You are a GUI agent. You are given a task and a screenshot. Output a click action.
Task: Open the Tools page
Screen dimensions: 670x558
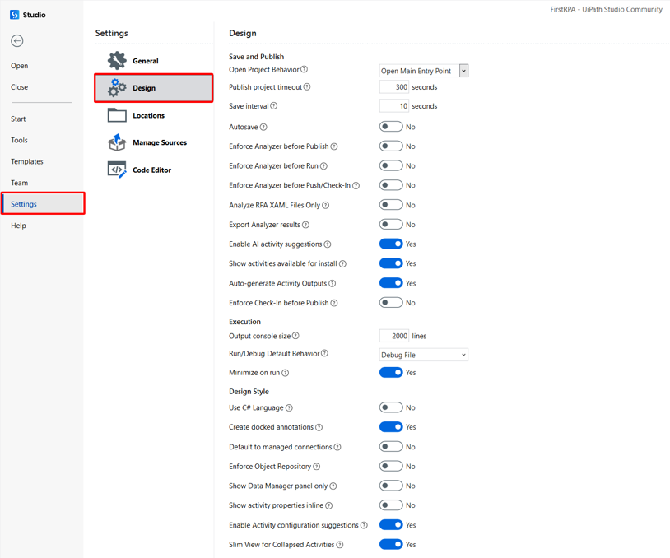(19, 140)
